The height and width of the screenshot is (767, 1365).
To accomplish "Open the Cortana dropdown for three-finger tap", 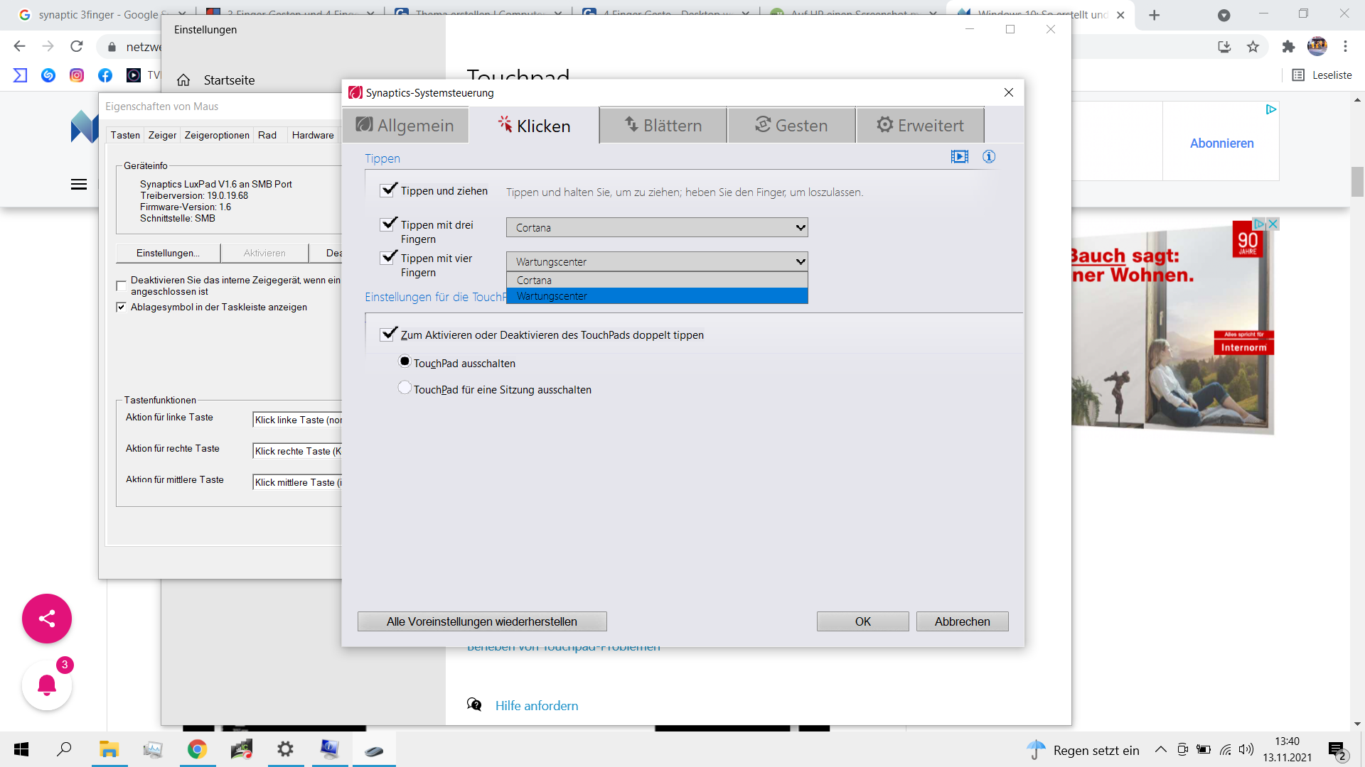I will [x=657, y=228].
